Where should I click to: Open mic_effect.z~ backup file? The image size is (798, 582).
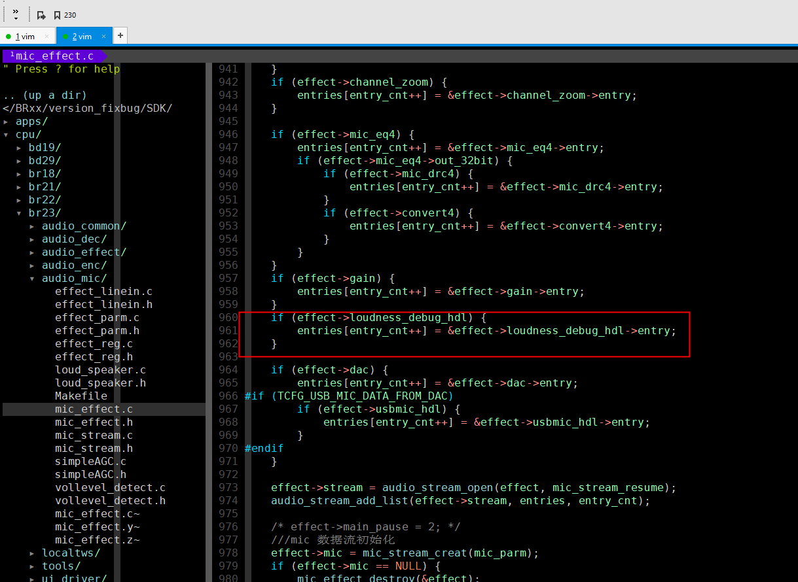click(x=97, y=540)
